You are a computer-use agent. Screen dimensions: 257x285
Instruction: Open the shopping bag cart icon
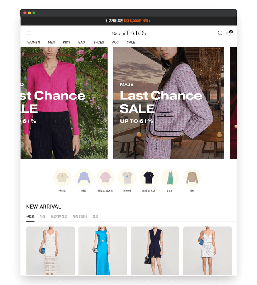229,33
